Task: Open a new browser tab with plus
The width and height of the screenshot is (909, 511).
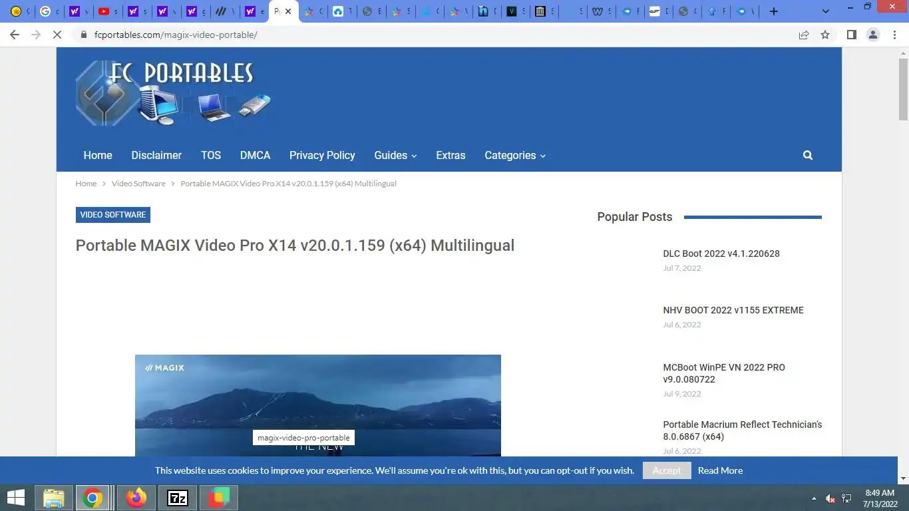Action: coord(773,11)
